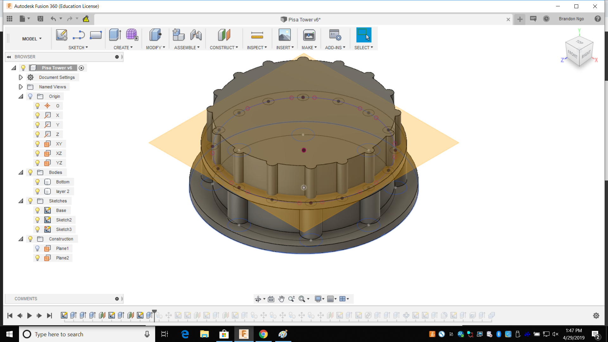The image size is (608, 342).
Task: Open the CONSTRUCT menu
Action: click(224, 47)
